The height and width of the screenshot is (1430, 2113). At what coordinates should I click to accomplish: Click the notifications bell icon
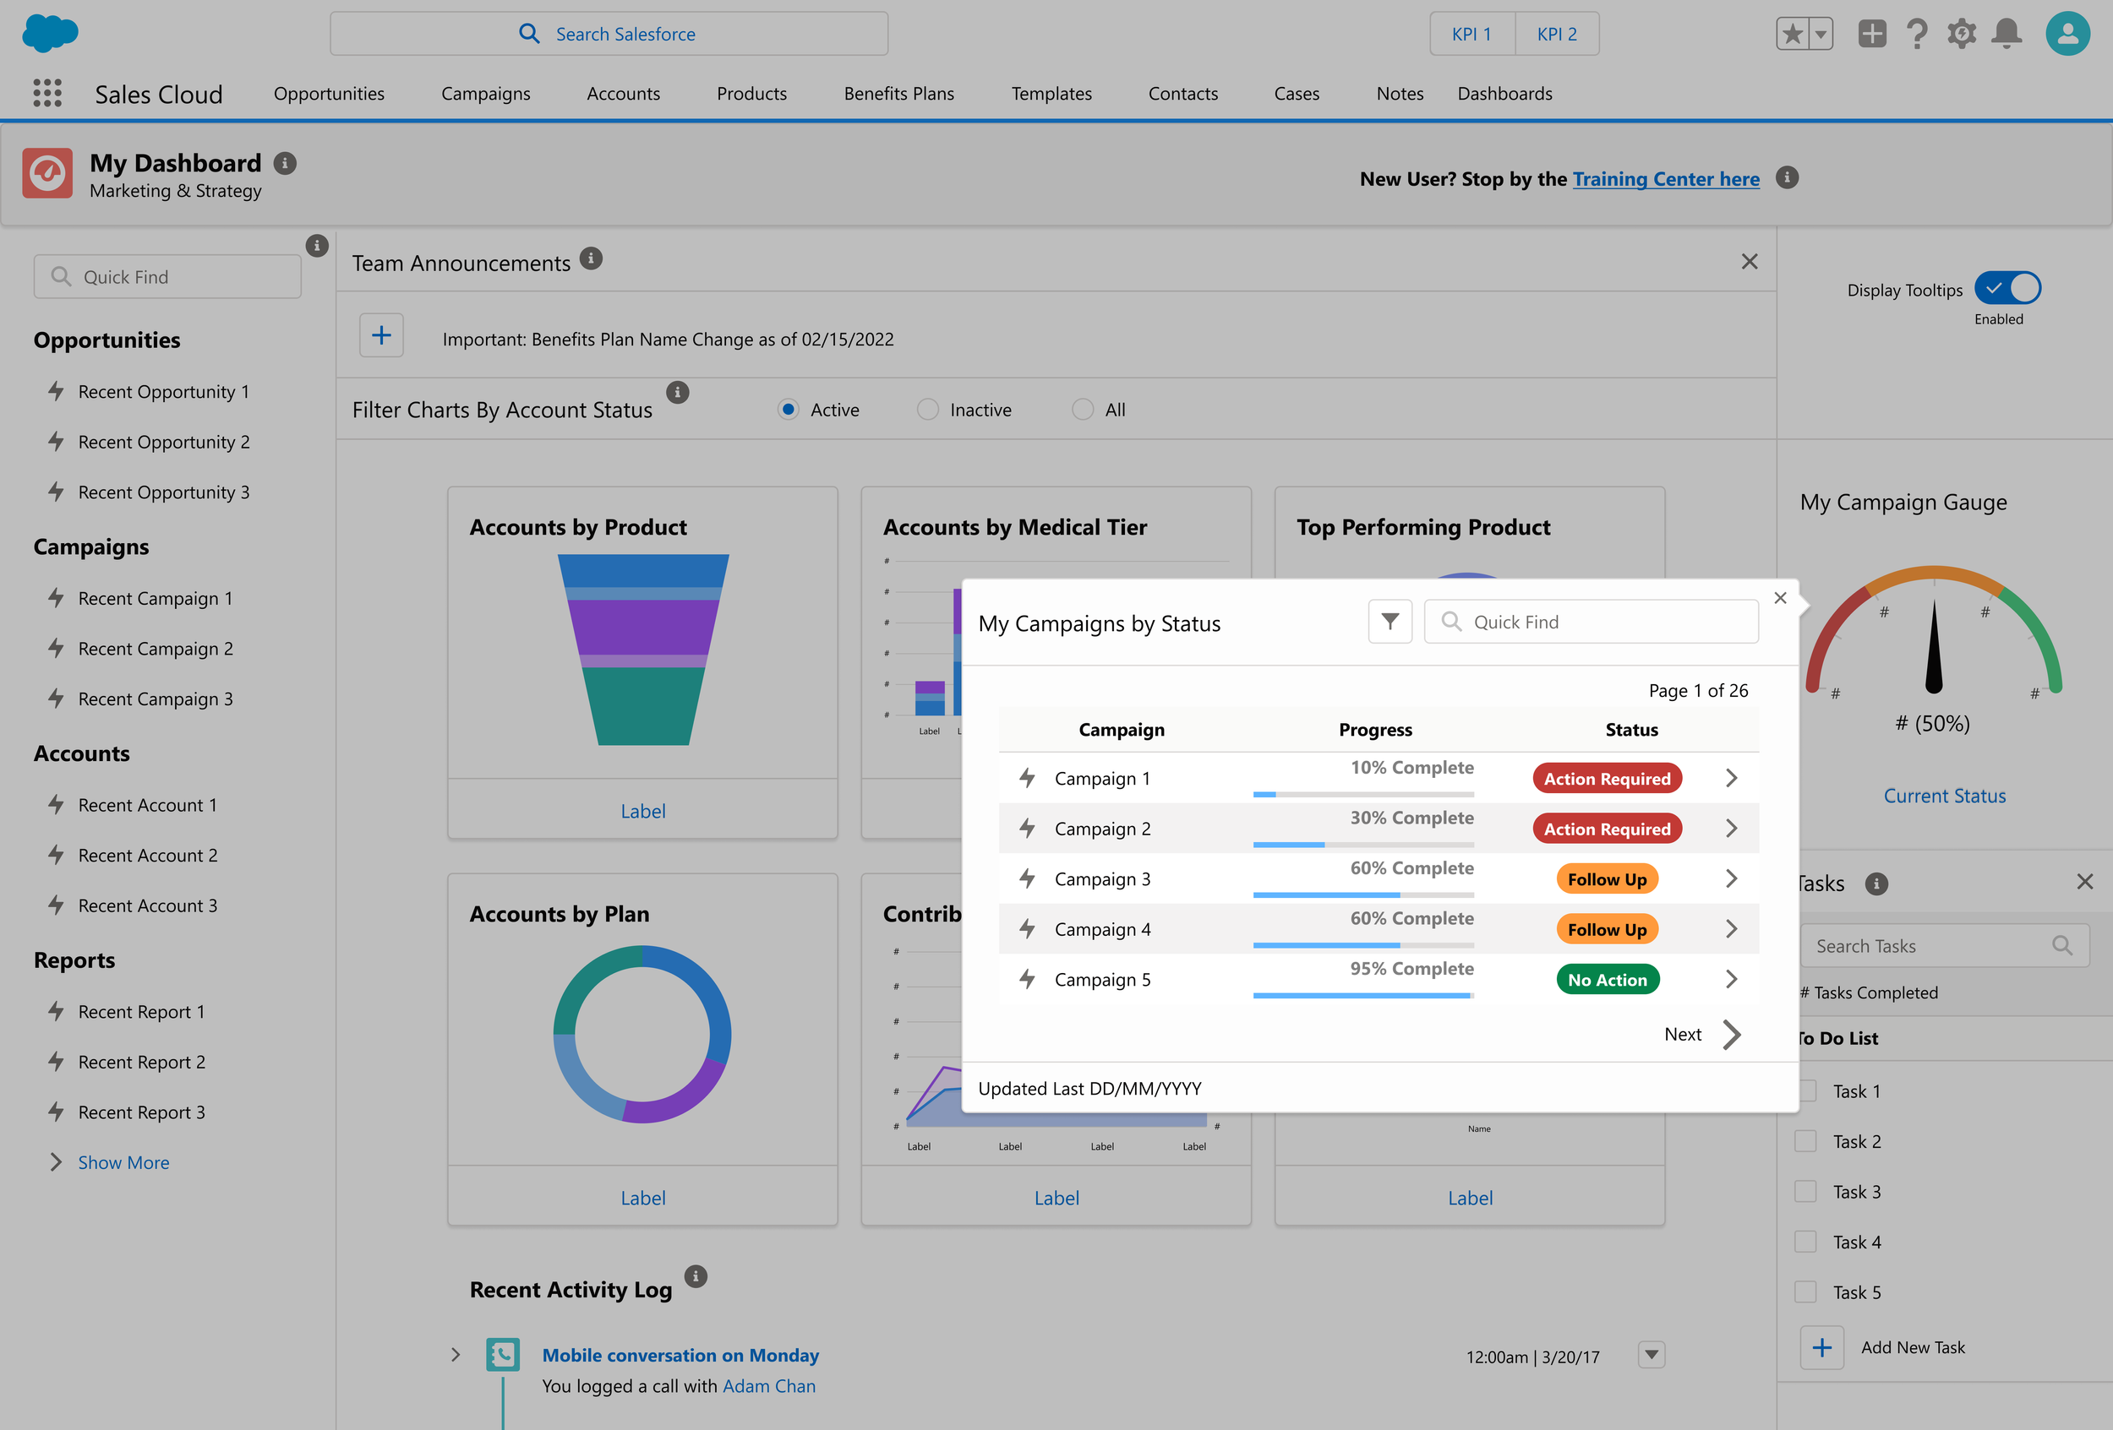pyautogui.click(x=2006, y=34)
